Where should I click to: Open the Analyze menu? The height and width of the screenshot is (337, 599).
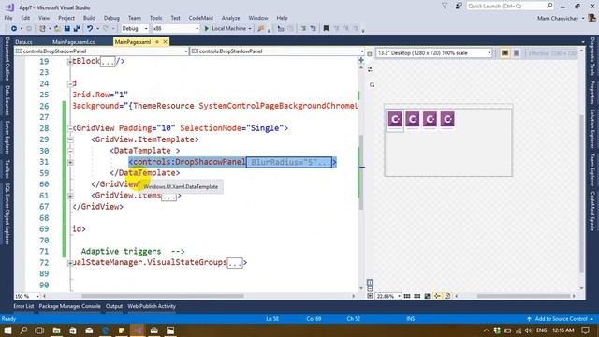pos(230,18)
